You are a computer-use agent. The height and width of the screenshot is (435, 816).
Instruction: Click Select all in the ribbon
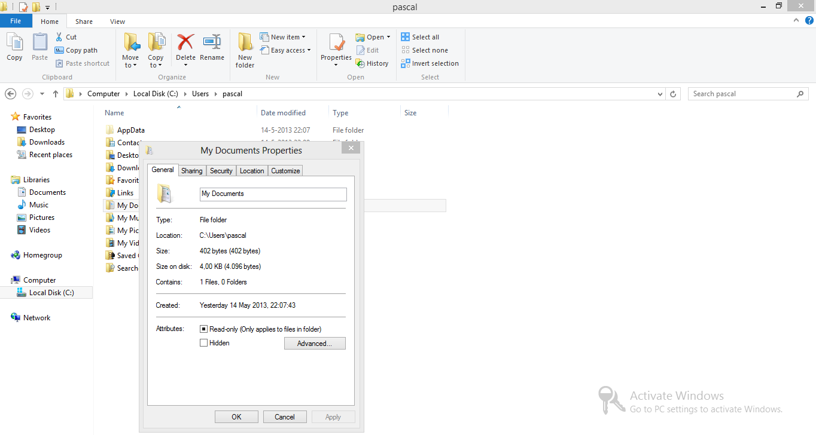[420, 37]
